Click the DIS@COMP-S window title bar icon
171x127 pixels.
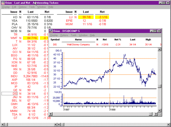(51, 31)
